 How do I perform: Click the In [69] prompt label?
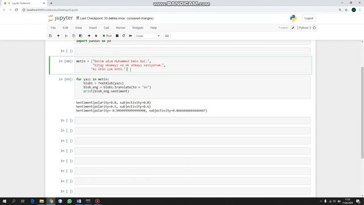[x=66, y=79]
